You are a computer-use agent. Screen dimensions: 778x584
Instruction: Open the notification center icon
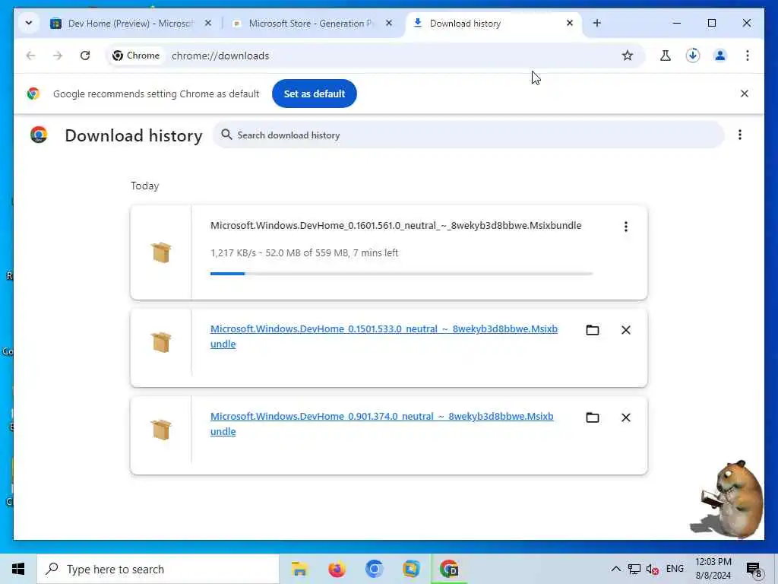coord(754,570)
